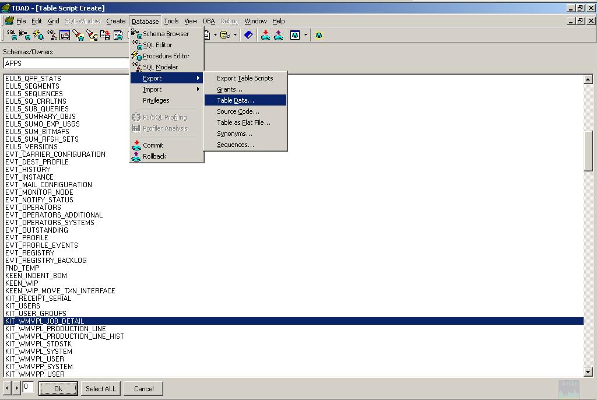Open the Help menu
This screenshot has height=400, width=597.
click(278, 21)
